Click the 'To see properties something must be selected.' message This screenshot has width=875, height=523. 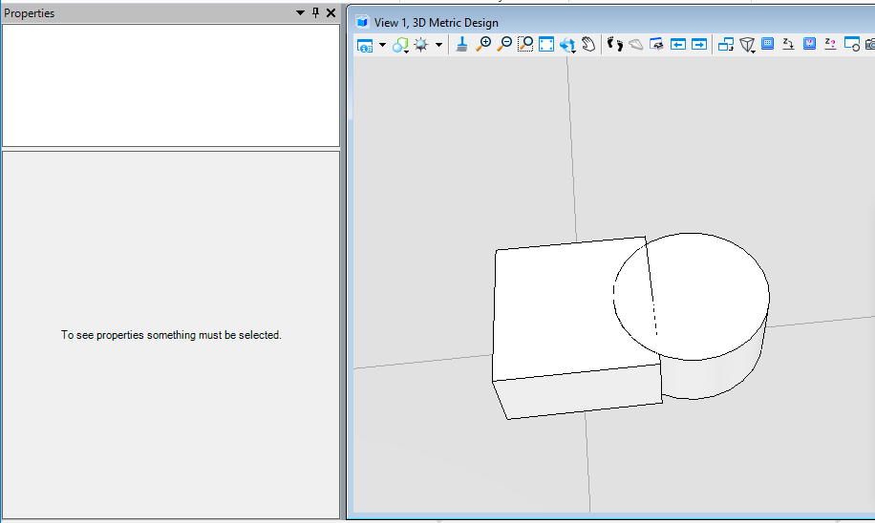[x=171, y=335]
